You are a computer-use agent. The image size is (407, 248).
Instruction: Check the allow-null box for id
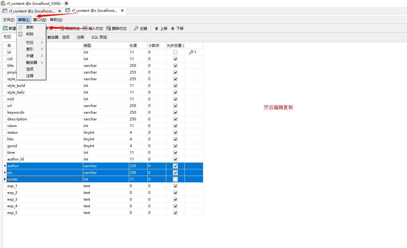(x=175, y=52)
